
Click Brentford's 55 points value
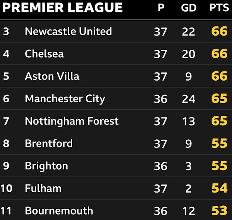tap(219, 143)
